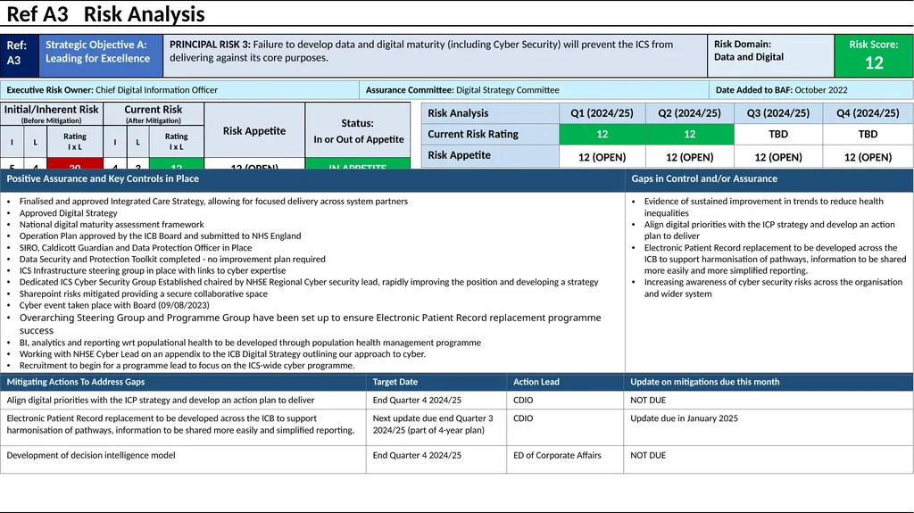Select 'National digital maturity assessment framework' bullet
The image size is (914, 513).
click(112, 225)
